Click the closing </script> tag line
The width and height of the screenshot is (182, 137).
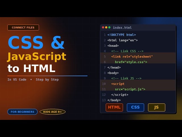click(x=120, y=95)
